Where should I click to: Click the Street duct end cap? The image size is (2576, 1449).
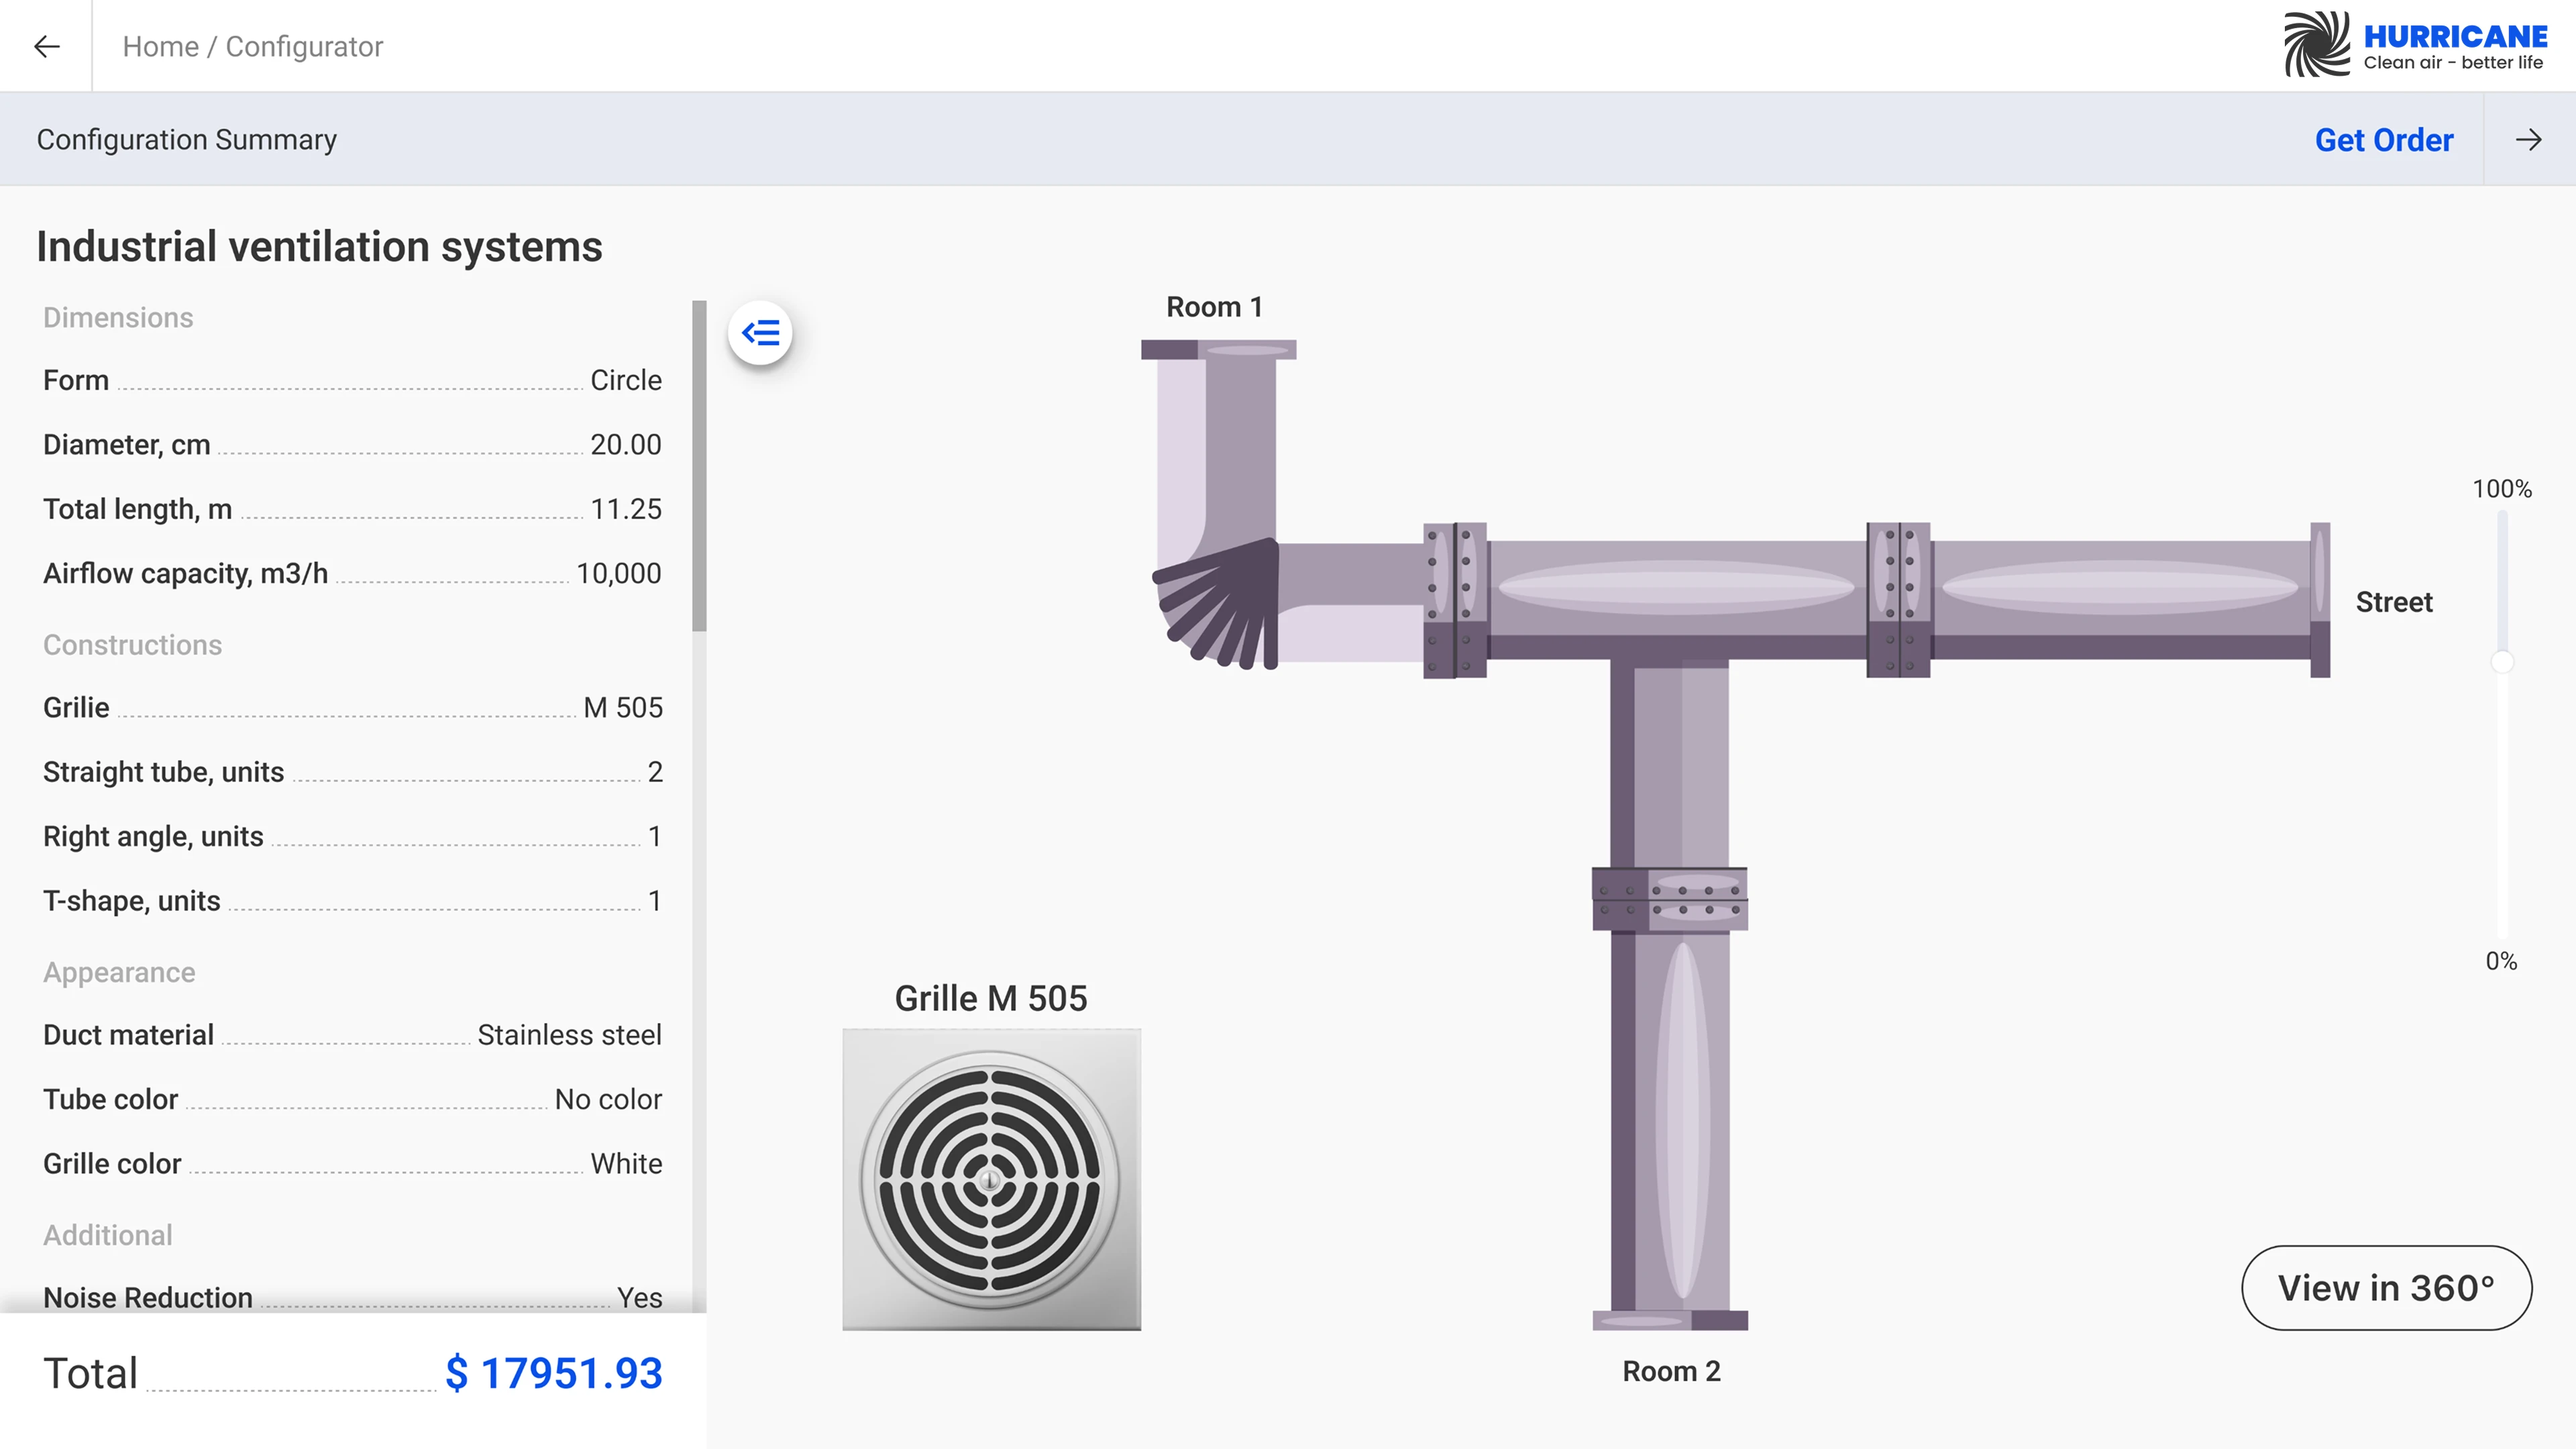point(2322,600)
